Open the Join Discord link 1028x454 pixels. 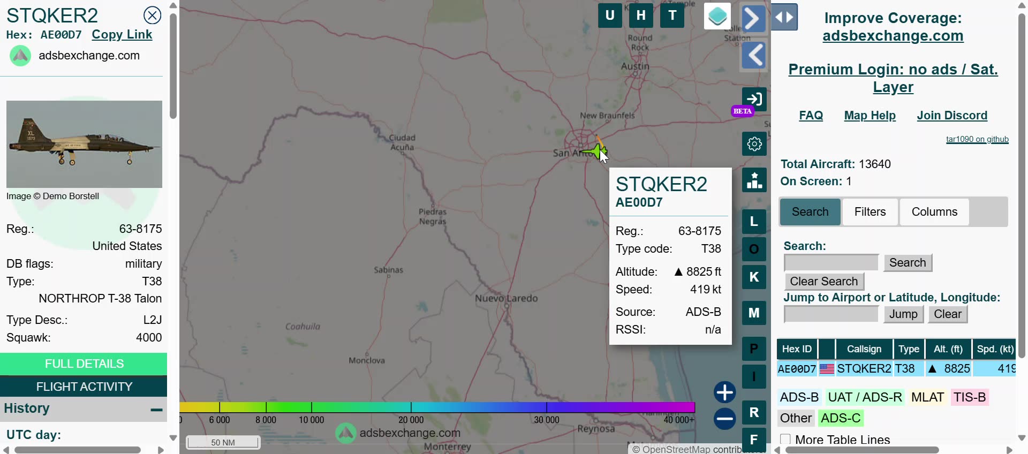tap(952, 116)
